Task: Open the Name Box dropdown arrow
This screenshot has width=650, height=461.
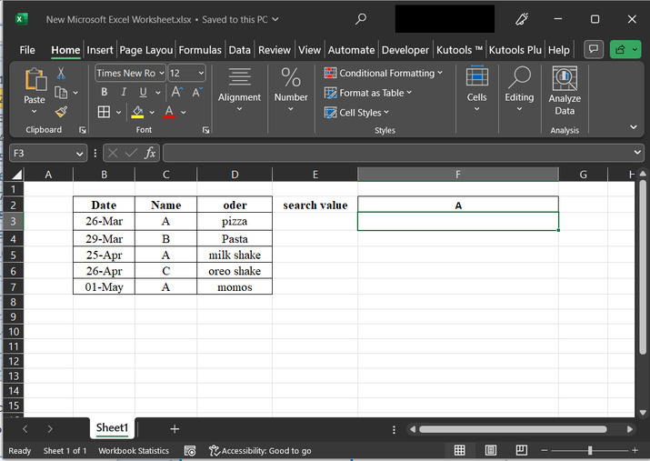Action: coord(81,154)
